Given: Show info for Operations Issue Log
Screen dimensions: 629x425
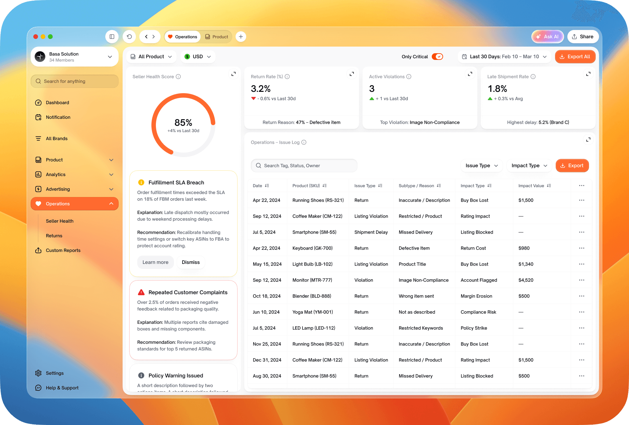Looking at the screenshot, I should coord(304,142).
